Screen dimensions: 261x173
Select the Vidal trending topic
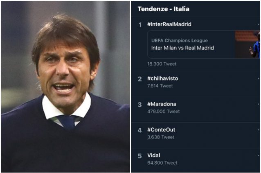pos(154,155)
